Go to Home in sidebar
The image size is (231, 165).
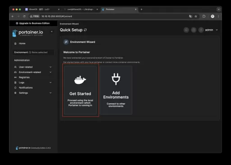click(x=22, y=43)
